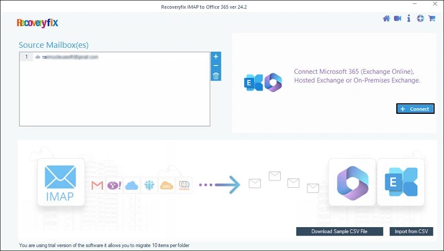Delete all mailboxes with trash icon
Image resolution: width=444 pixels, height=251 pixels.
[x=216, y=76]
